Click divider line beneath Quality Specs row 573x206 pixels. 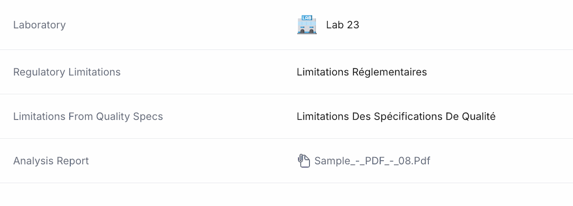[x=286, y=139]
